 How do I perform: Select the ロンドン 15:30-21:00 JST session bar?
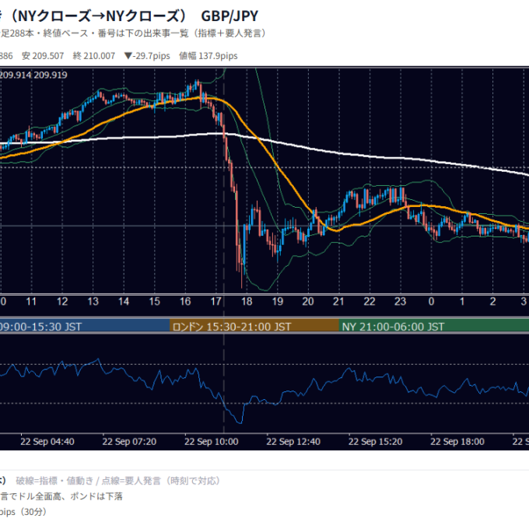(254, 327)
